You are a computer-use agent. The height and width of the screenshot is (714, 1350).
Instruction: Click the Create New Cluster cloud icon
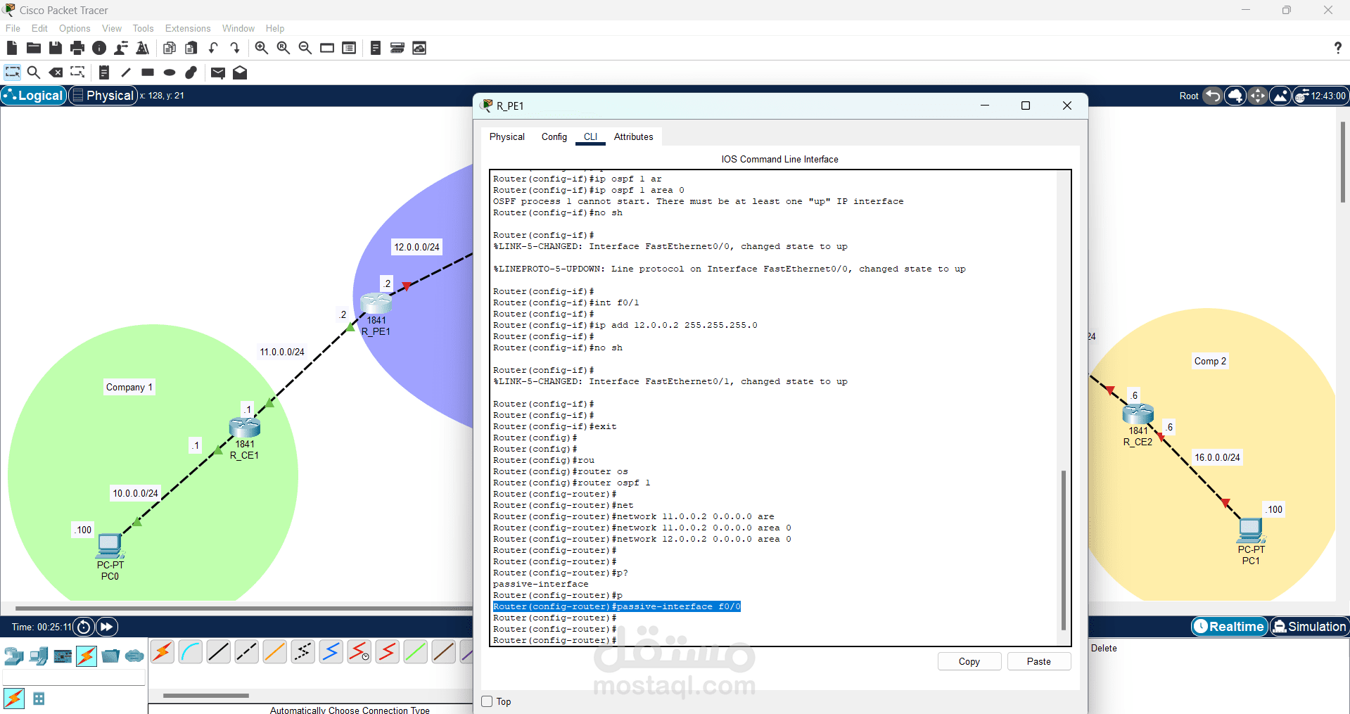pyautogui.click(x=1235, y=96)
